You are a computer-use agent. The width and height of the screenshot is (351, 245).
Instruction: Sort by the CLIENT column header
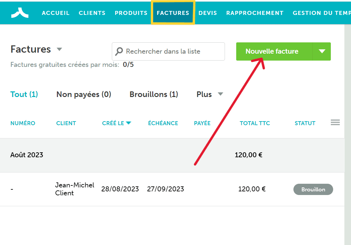click(66, 123)
